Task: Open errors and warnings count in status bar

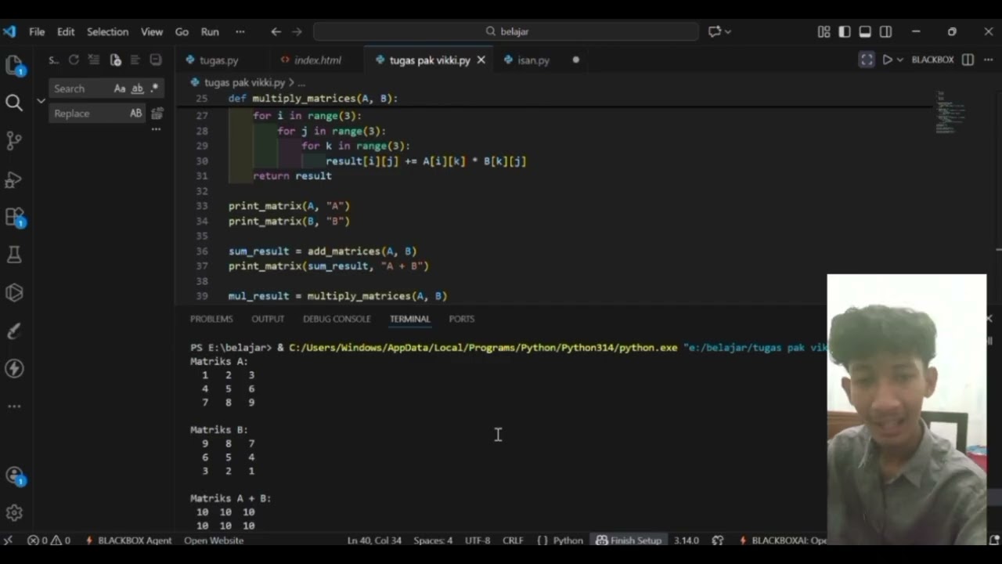Action: (x=49, y=540)
